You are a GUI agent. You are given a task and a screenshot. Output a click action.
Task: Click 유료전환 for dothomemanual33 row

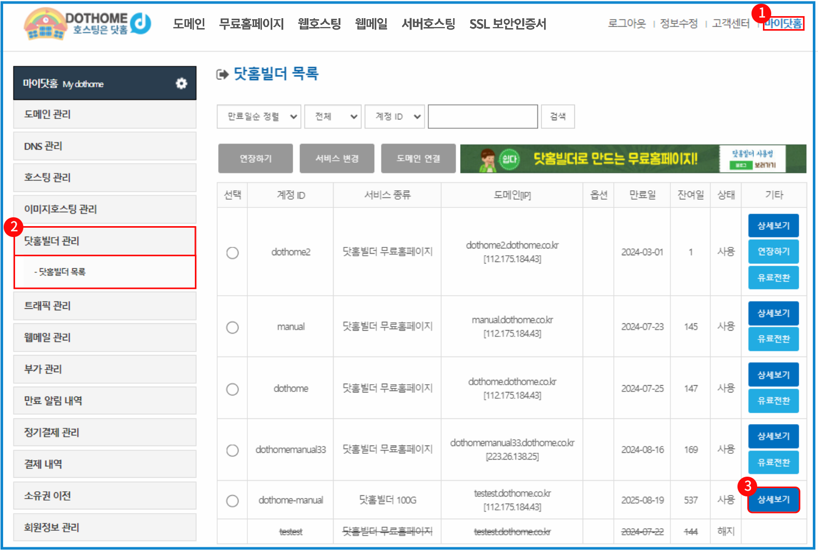pyautogui.click(x=773, y=462)
